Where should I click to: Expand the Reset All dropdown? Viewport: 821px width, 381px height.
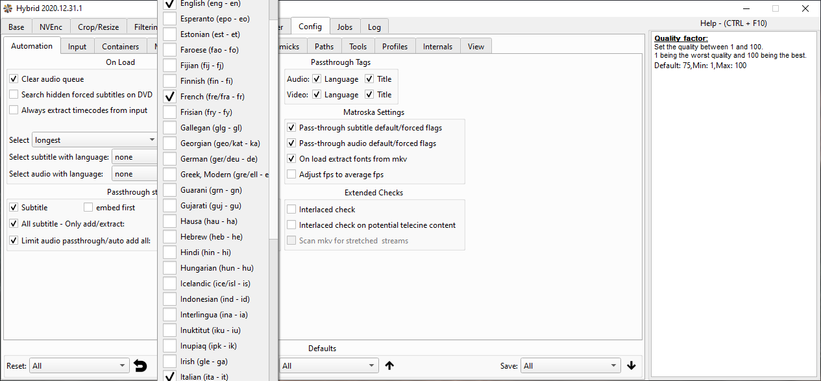tap(79, 366)
